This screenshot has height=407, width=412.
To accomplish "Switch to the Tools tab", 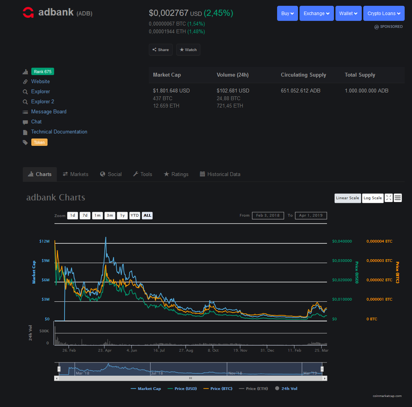I will (x=143, y=174).
